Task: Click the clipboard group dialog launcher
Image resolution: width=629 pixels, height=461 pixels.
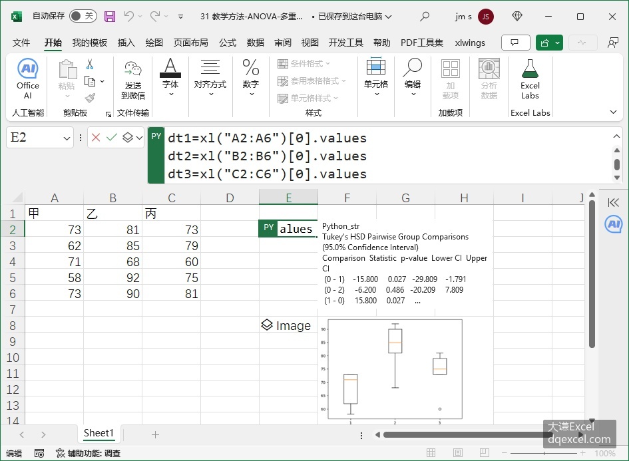Action: (108, 114)
